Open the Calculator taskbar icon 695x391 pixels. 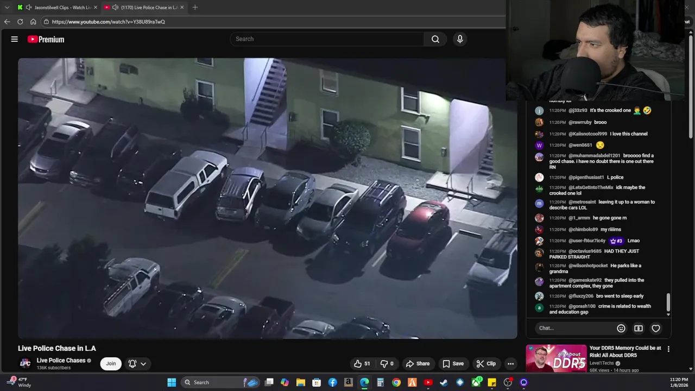(x=381, y=382)
